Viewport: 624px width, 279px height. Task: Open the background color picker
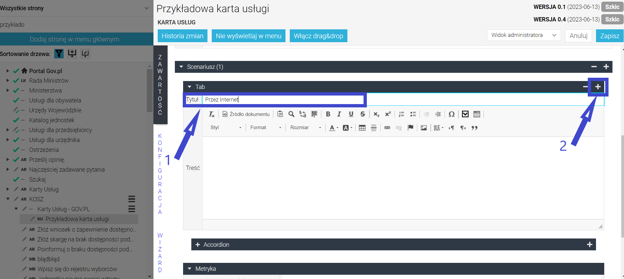(347, 128)
